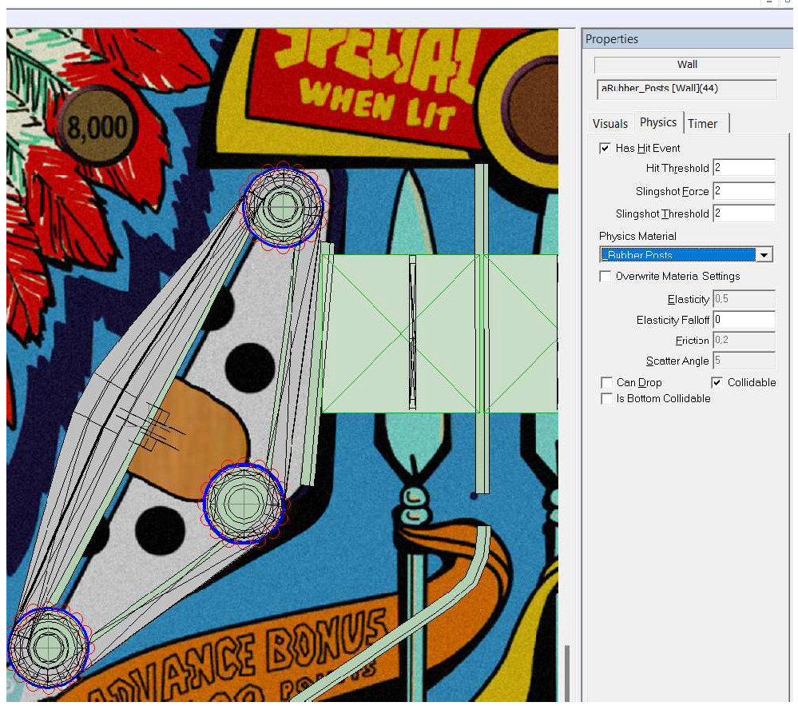The image size is (798, 706).
Task: Select the tall vertical wall strip object
Action: coord(482,329)
